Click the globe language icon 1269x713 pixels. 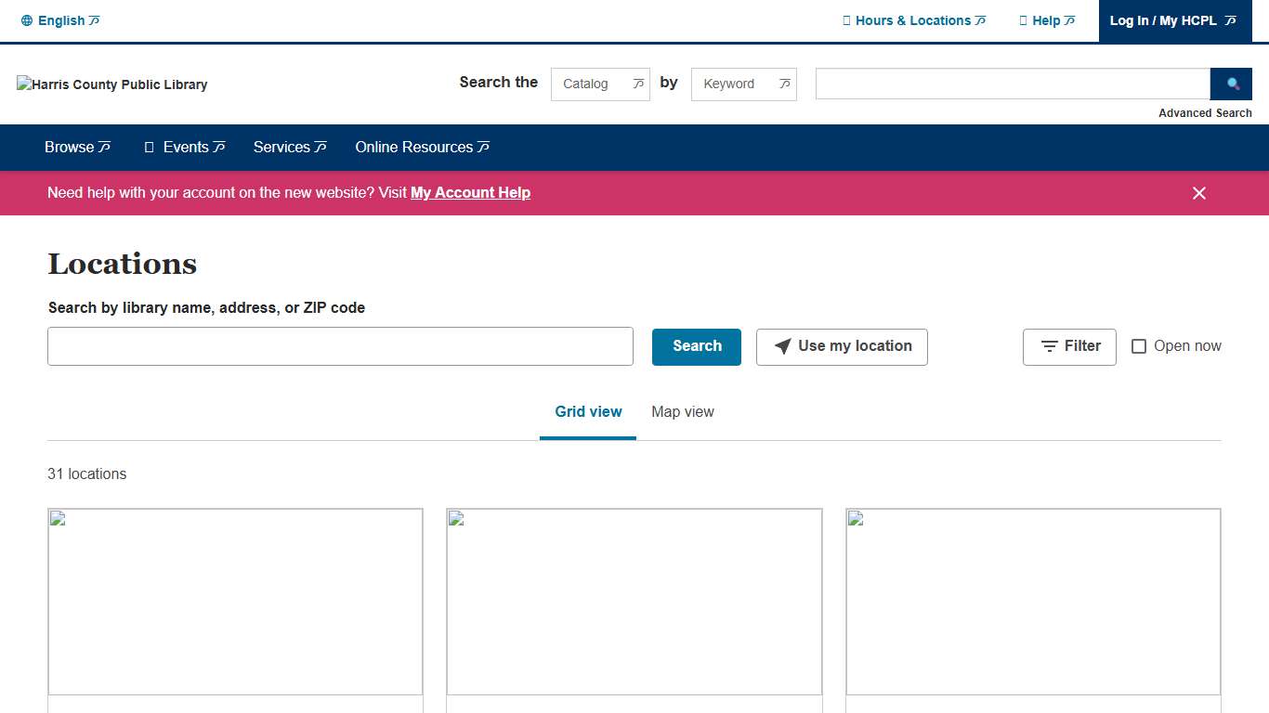tap(27, 20)
